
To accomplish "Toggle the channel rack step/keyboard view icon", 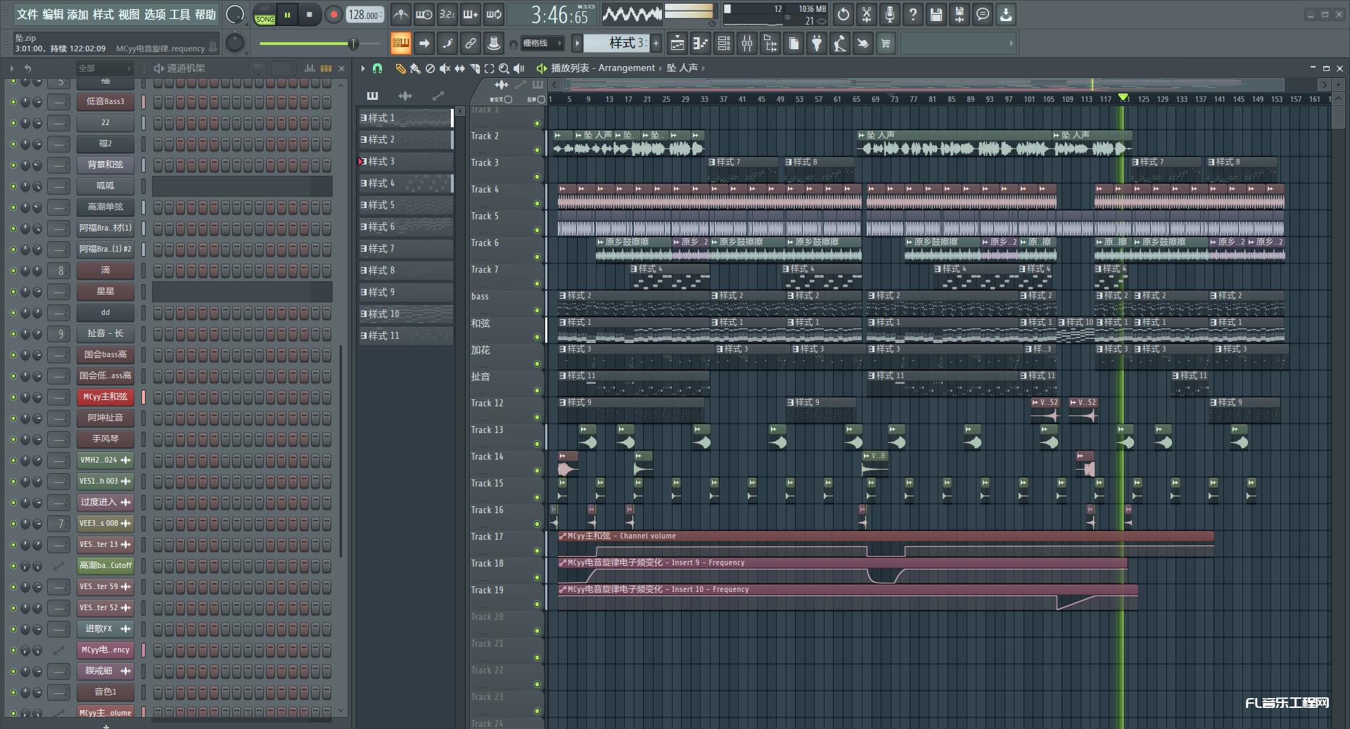I will coord(326,68).
